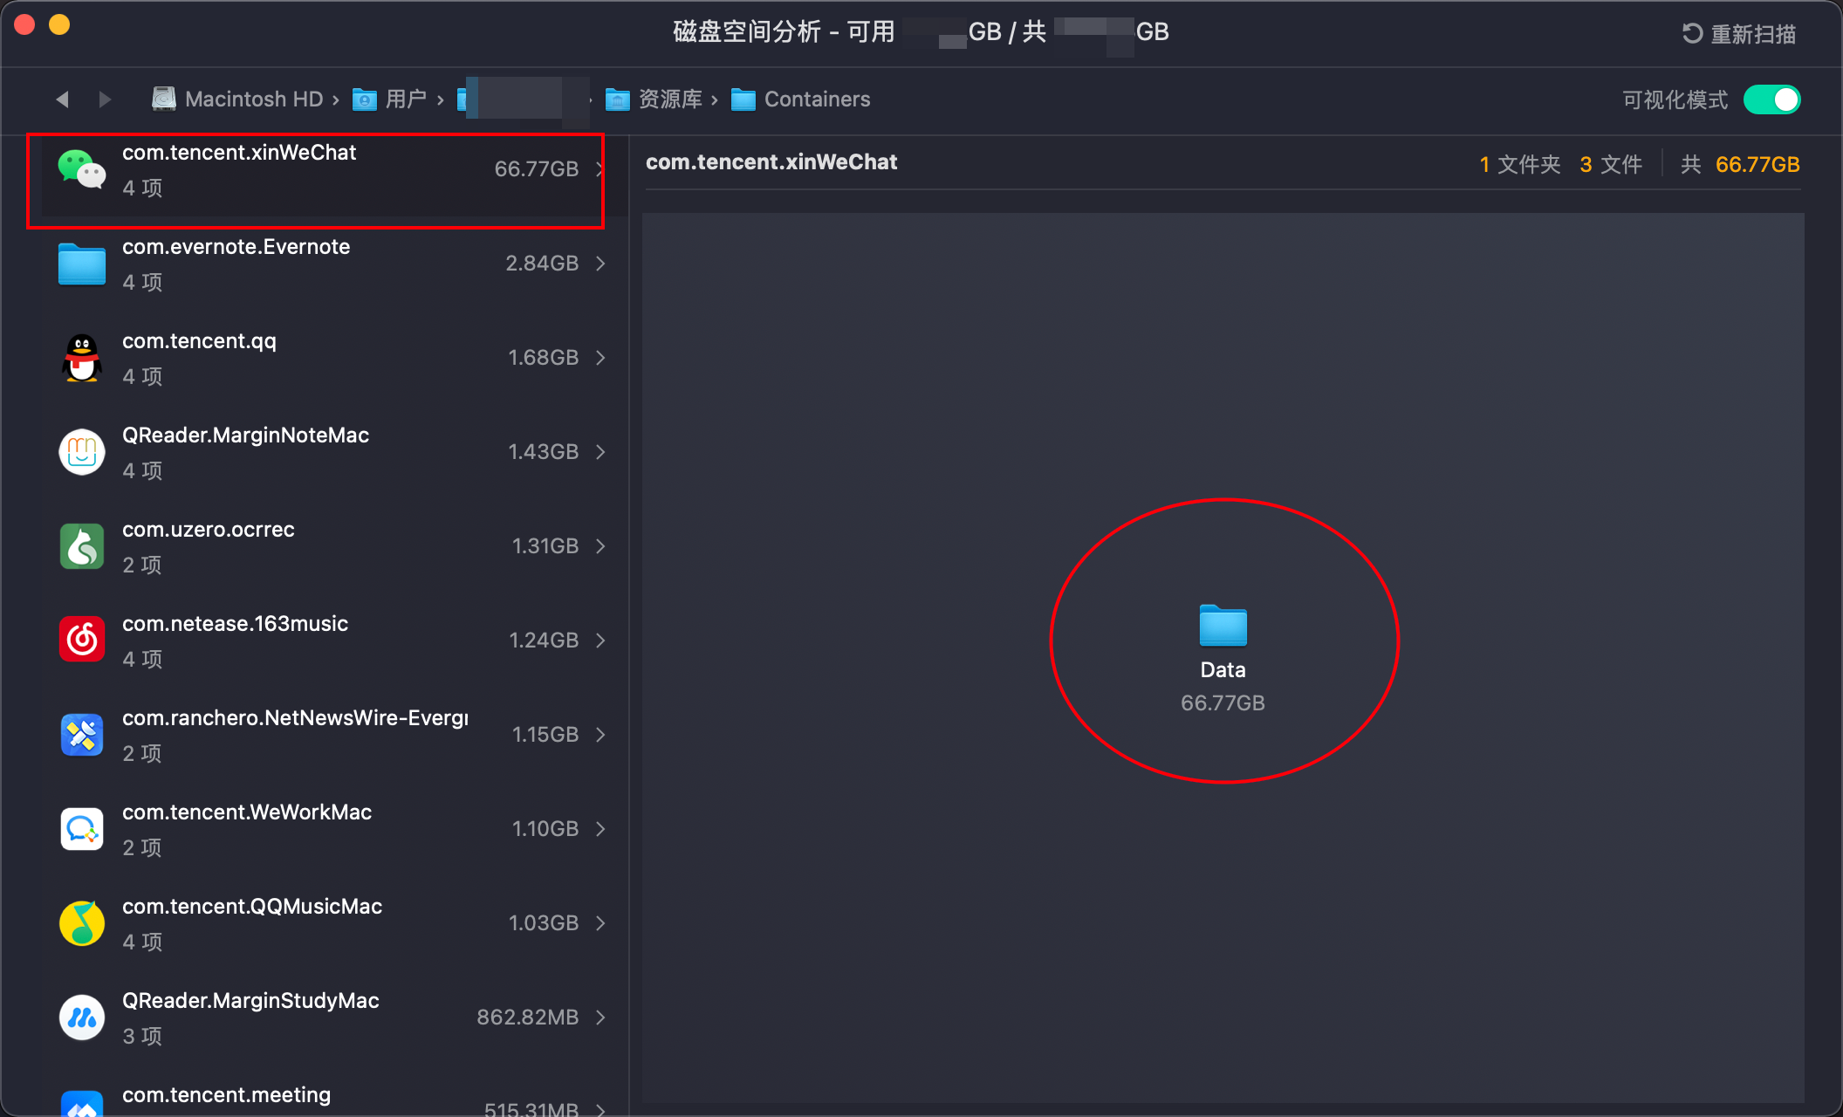Click the Data folder label in right panel
The image size is (1843, 1117).
1223,670
